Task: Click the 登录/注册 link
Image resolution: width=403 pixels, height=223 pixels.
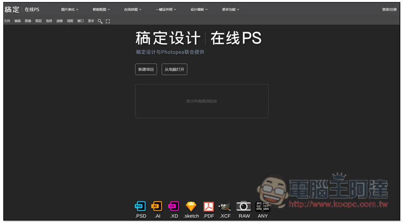Action: pyautogui.click(x=389, y=10)
